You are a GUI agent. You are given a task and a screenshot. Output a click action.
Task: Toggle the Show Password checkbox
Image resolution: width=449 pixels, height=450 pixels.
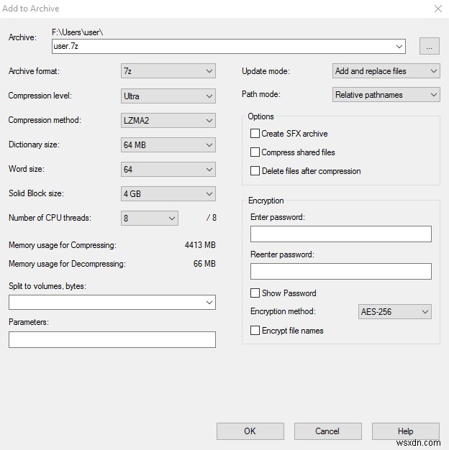(255, 293)
